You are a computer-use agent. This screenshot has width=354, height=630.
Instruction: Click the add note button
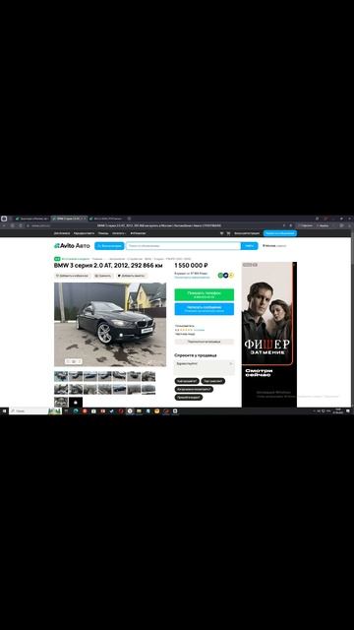click(132, 276)
